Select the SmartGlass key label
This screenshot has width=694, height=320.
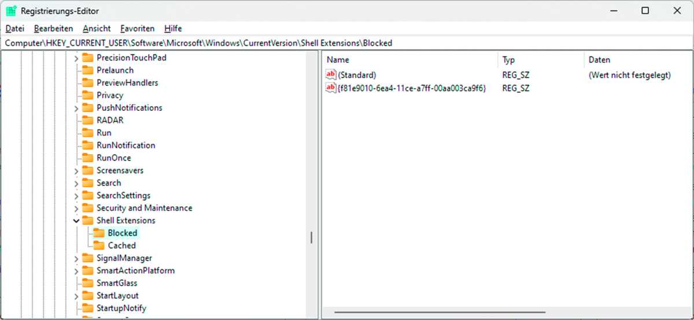click(117, 283)
